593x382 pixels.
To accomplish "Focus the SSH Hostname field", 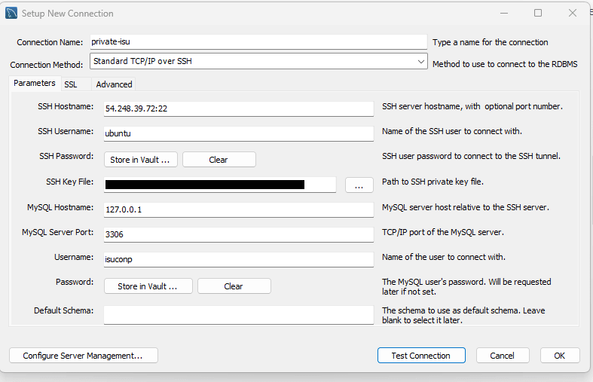I will click(x=239, y=109).
